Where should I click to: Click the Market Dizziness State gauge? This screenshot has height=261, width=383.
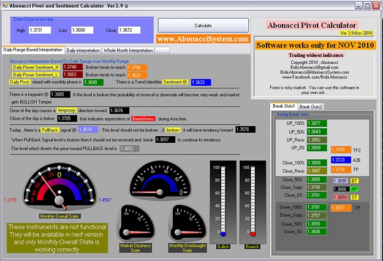pos(136,223)
